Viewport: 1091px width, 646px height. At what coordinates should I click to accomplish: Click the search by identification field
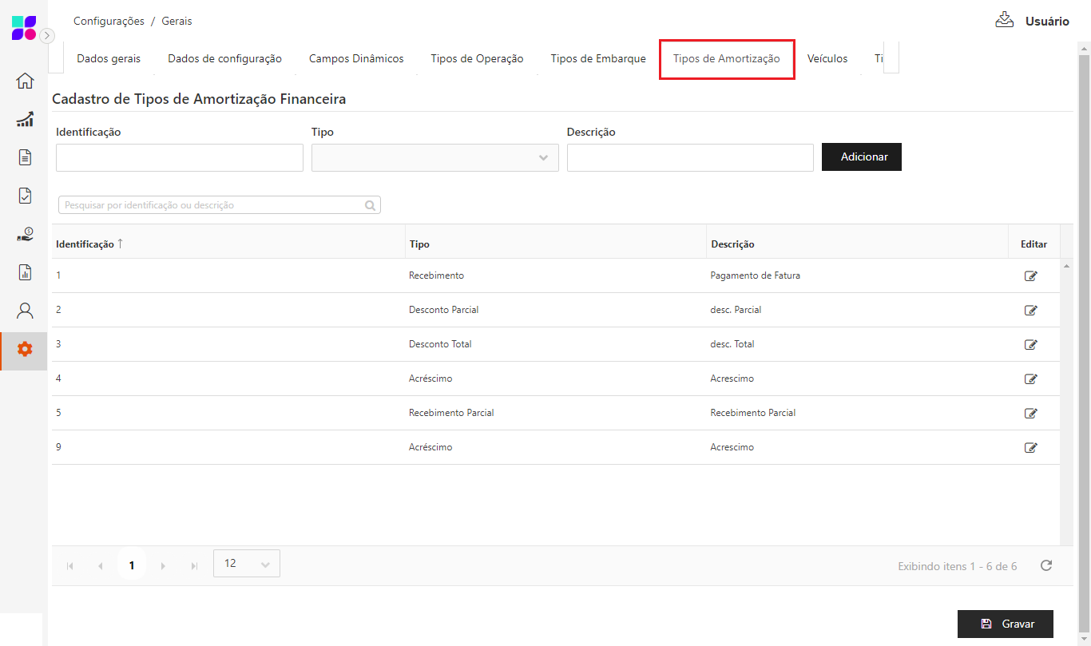212,205
